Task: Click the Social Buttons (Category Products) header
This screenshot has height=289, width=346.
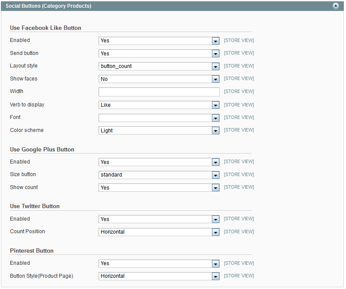Action: tap(48, 6)
